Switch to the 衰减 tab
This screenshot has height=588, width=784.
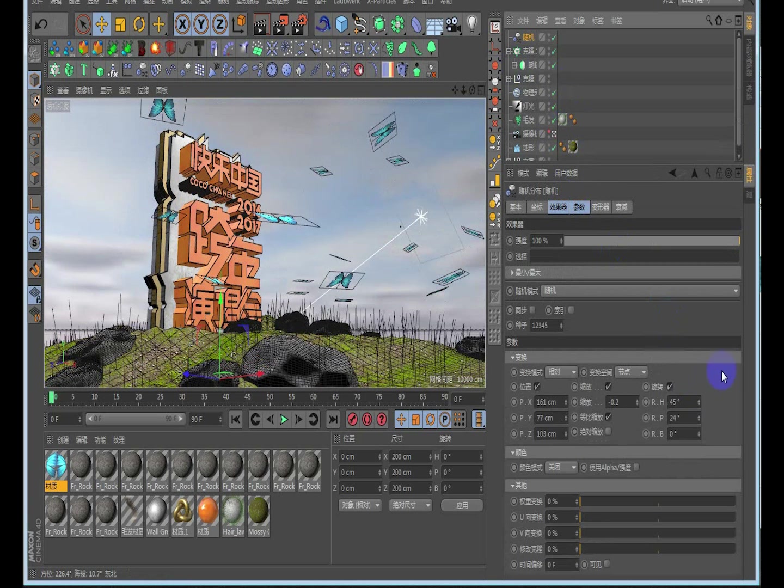pos(622,207)
